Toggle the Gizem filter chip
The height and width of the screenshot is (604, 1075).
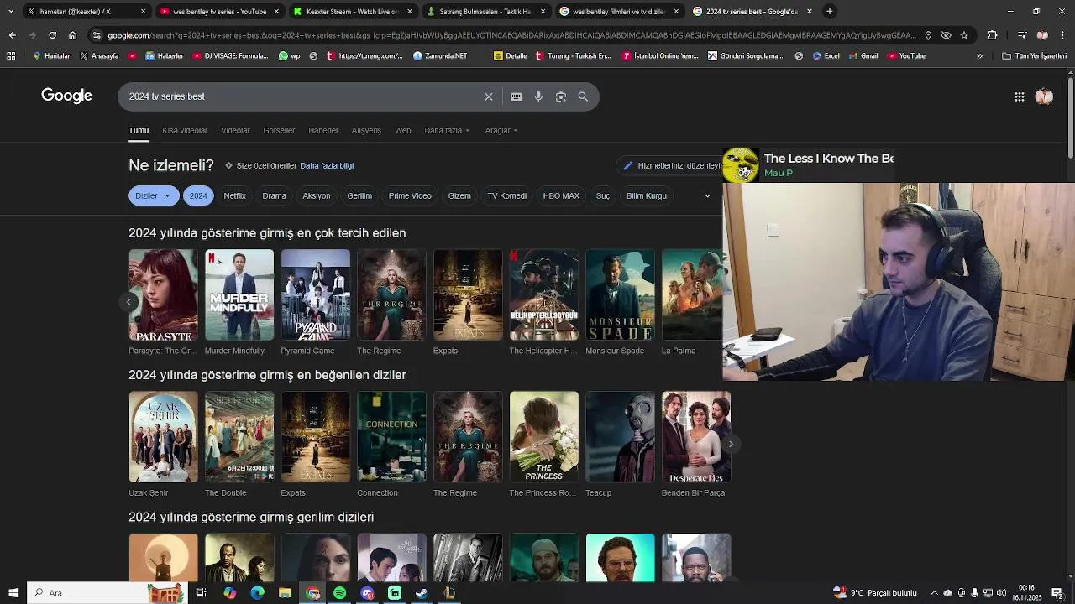pyautogui.click(x=459, y=195)
